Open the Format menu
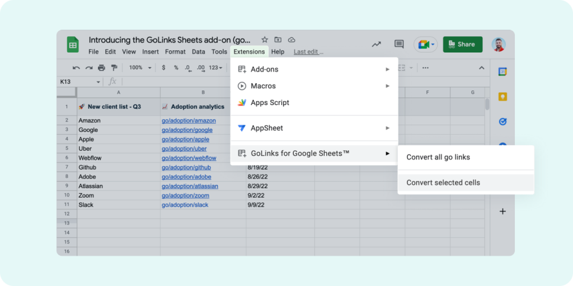The height and width of the screenshot is (286, 573). pyautogui.click(x=175, y=52)
